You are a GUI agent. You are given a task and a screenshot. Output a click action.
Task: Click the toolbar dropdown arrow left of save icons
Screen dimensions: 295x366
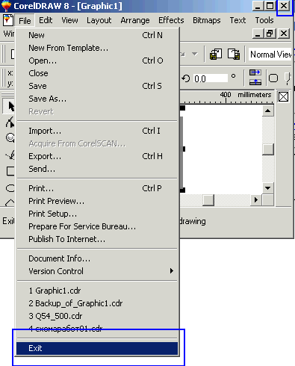(x=194, y=54)
